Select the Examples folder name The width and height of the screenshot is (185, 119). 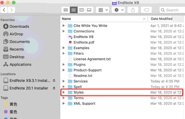tap(81, 48)
